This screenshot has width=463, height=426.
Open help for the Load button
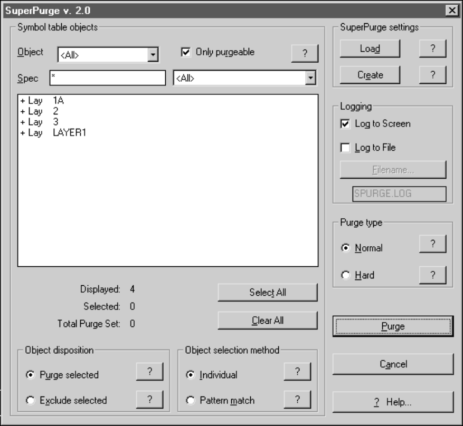(x=432, y=49)
